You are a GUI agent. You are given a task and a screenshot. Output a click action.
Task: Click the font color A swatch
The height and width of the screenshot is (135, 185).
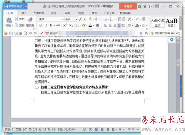pos(90,25)
